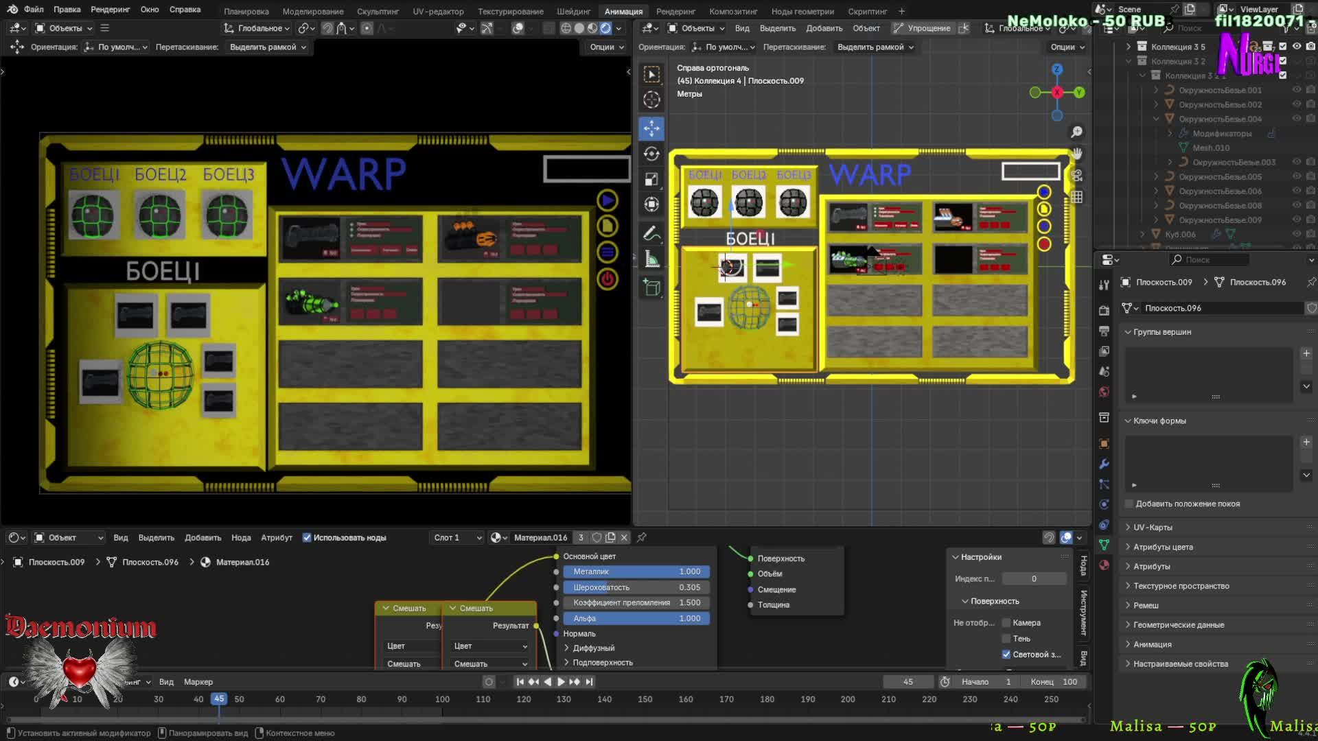Toggle Use Nodes checkbox
This screenshot has height=741, width=1318.
pyautogui.click(x=307, y=538)
